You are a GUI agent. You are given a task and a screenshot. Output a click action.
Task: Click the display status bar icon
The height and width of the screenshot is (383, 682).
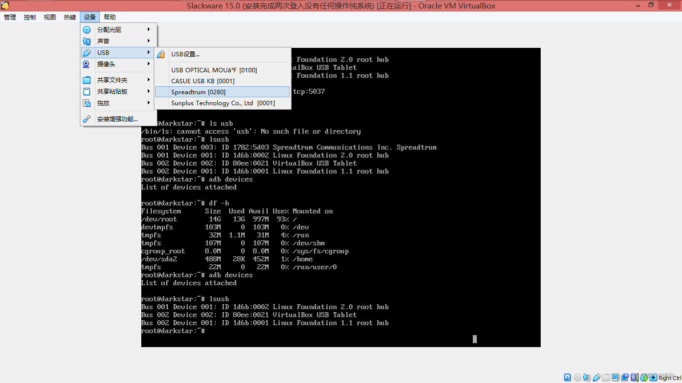point(615,377)
